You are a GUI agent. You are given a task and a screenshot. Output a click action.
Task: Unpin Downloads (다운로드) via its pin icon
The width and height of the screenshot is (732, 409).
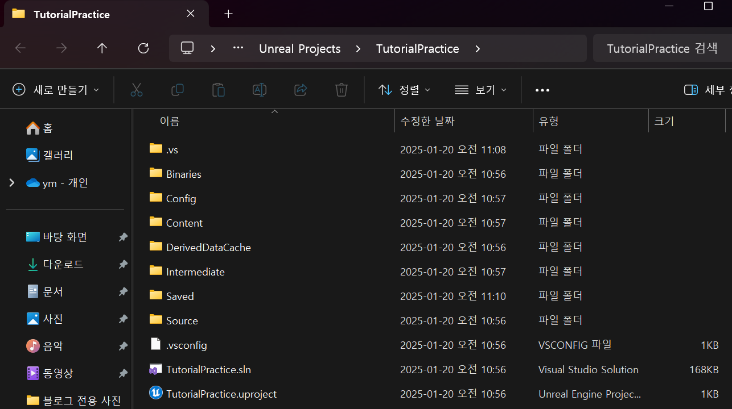(x=122, y=265)
